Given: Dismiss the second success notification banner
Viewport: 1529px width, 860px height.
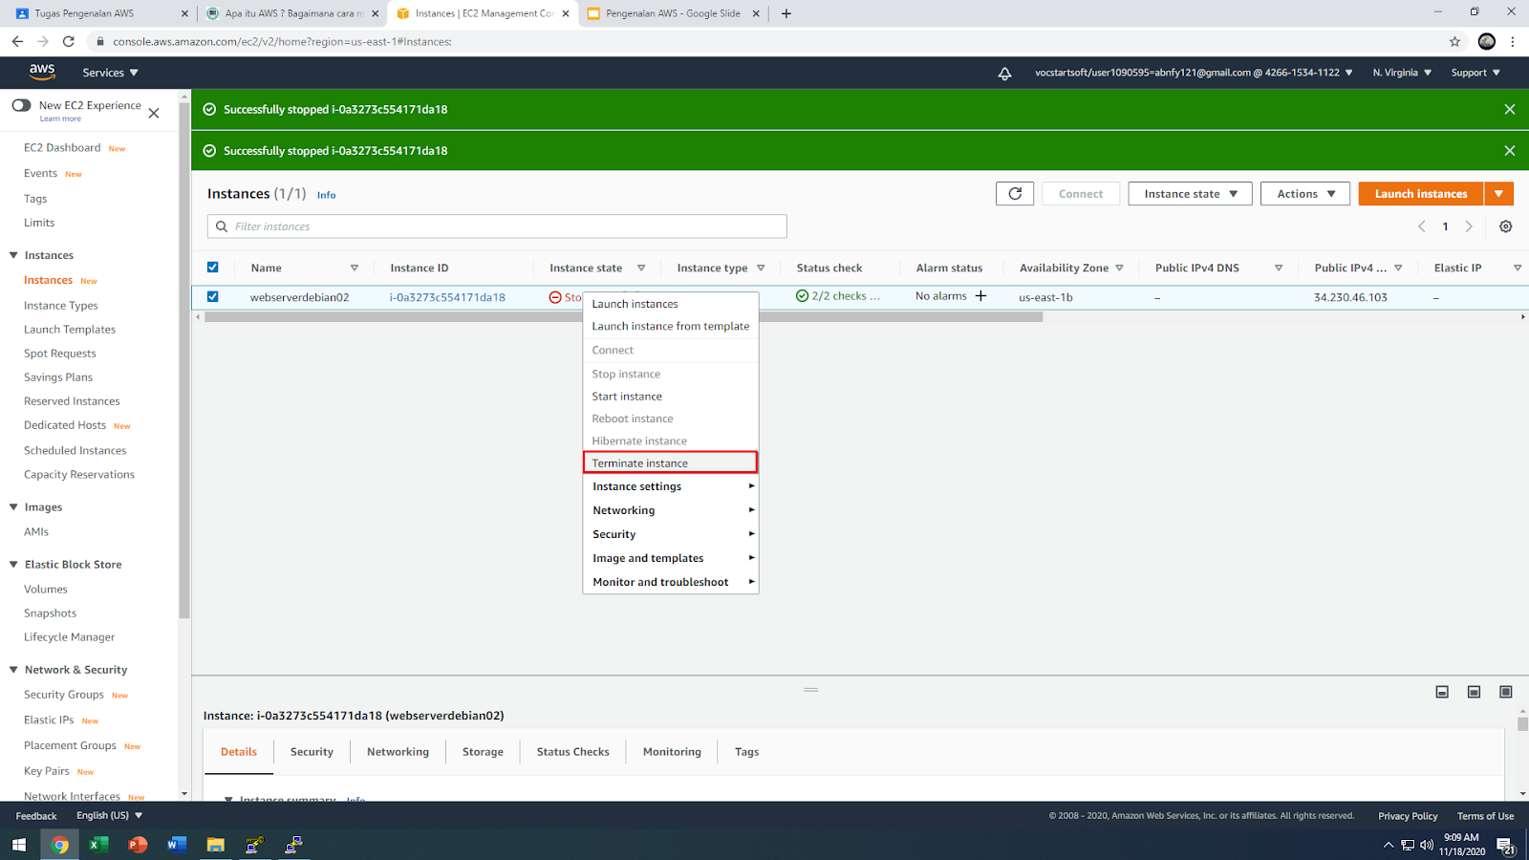Looking at the screenshot, I should (x=1510, y=151).
